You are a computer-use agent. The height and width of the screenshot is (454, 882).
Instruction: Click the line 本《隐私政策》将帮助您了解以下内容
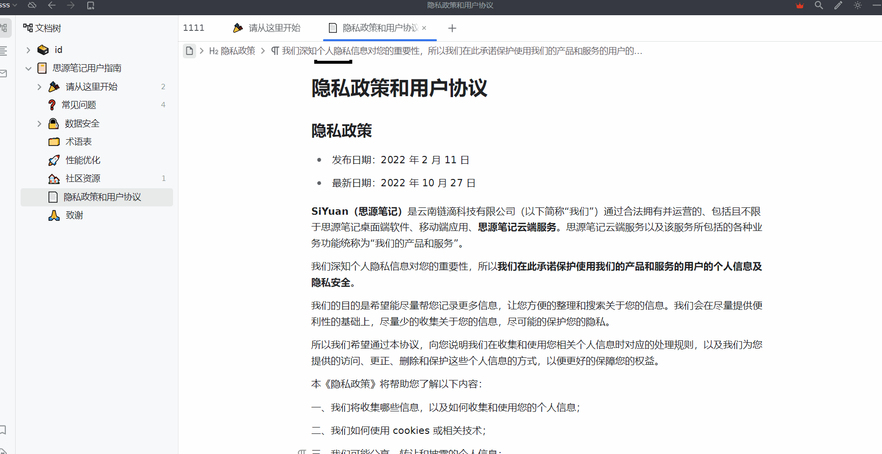[x=397, y=384]
